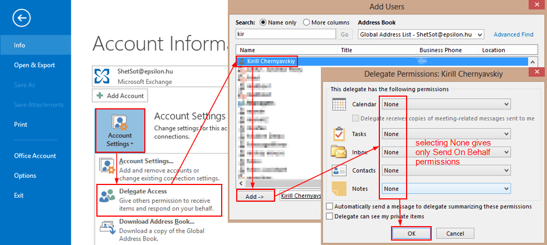This screenshot has width=547, height=245.
Task: Click the Tasks clipboard checkmark icon
Action: (x=339, y=134)
